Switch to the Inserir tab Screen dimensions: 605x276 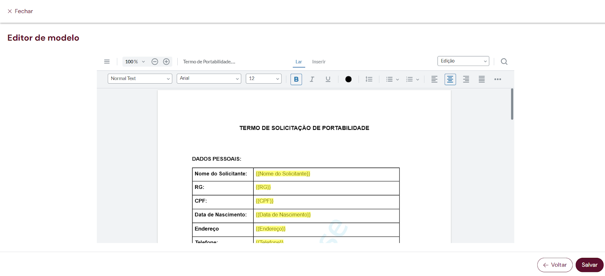point(319,62)
